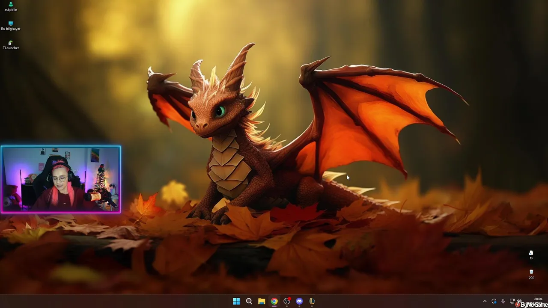Select the ts file on desktop
This screenshot has height=308, width=548.
coord(531,255)
